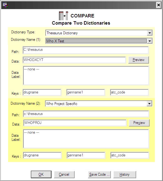Expand the Dictionary Name (2) dropdown arrow
Screen dimensions: 163x181
click(x=149, y=104)
